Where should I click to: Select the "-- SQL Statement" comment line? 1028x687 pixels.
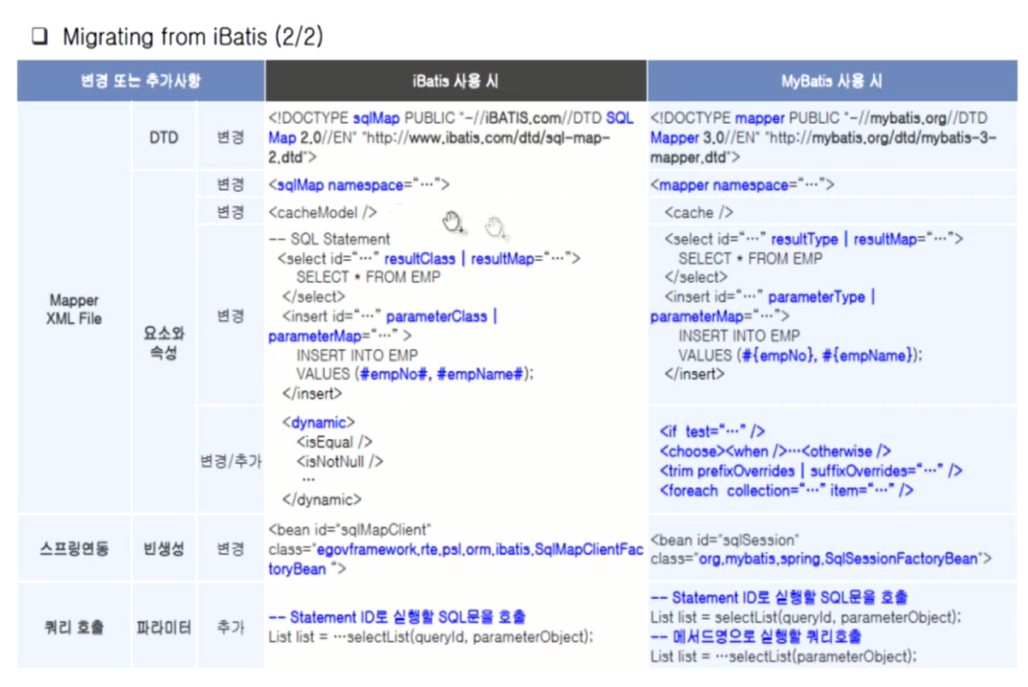(x=329, y=239)
